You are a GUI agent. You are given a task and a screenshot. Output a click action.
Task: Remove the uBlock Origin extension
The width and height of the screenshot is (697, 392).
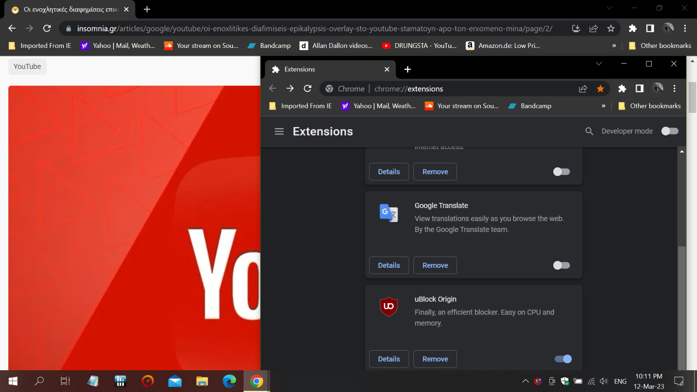click(x=435, y=359)
